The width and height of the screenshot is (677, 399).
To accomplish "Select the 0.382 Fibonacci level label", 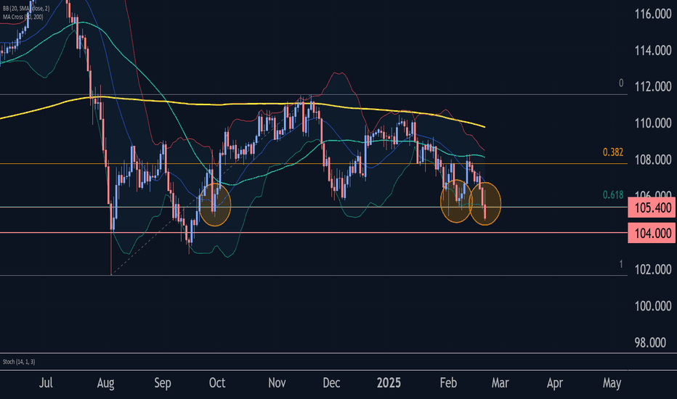I will tap(612, 152).
